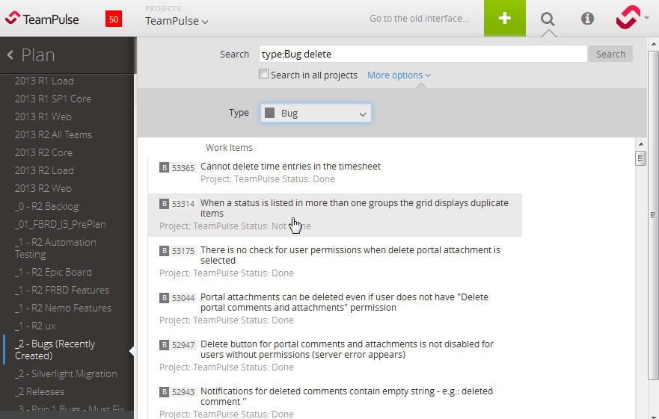
Task: Open _1 - R2 FRBD Features item
Action: click(62, 290)
